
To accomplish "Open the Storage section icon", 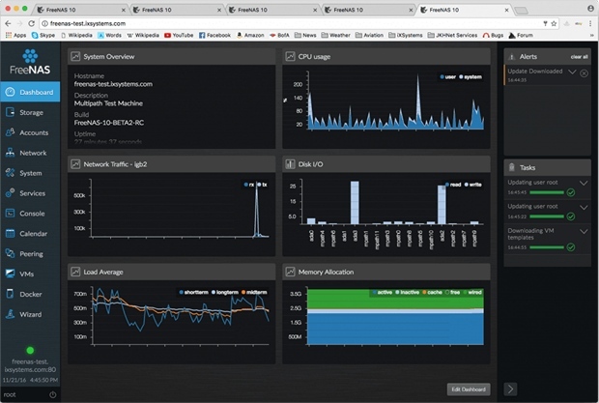I will 11,112.
